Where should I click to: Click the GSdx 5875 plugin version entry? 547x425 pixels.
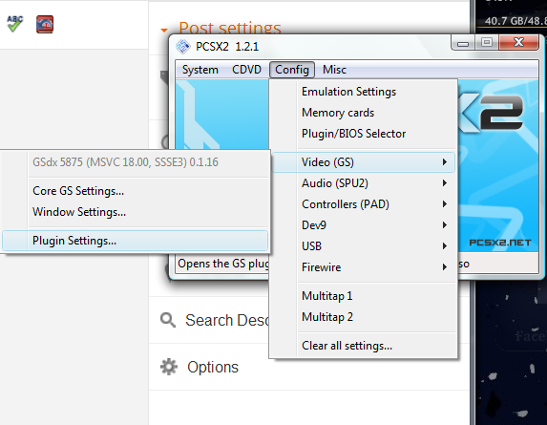135,162
